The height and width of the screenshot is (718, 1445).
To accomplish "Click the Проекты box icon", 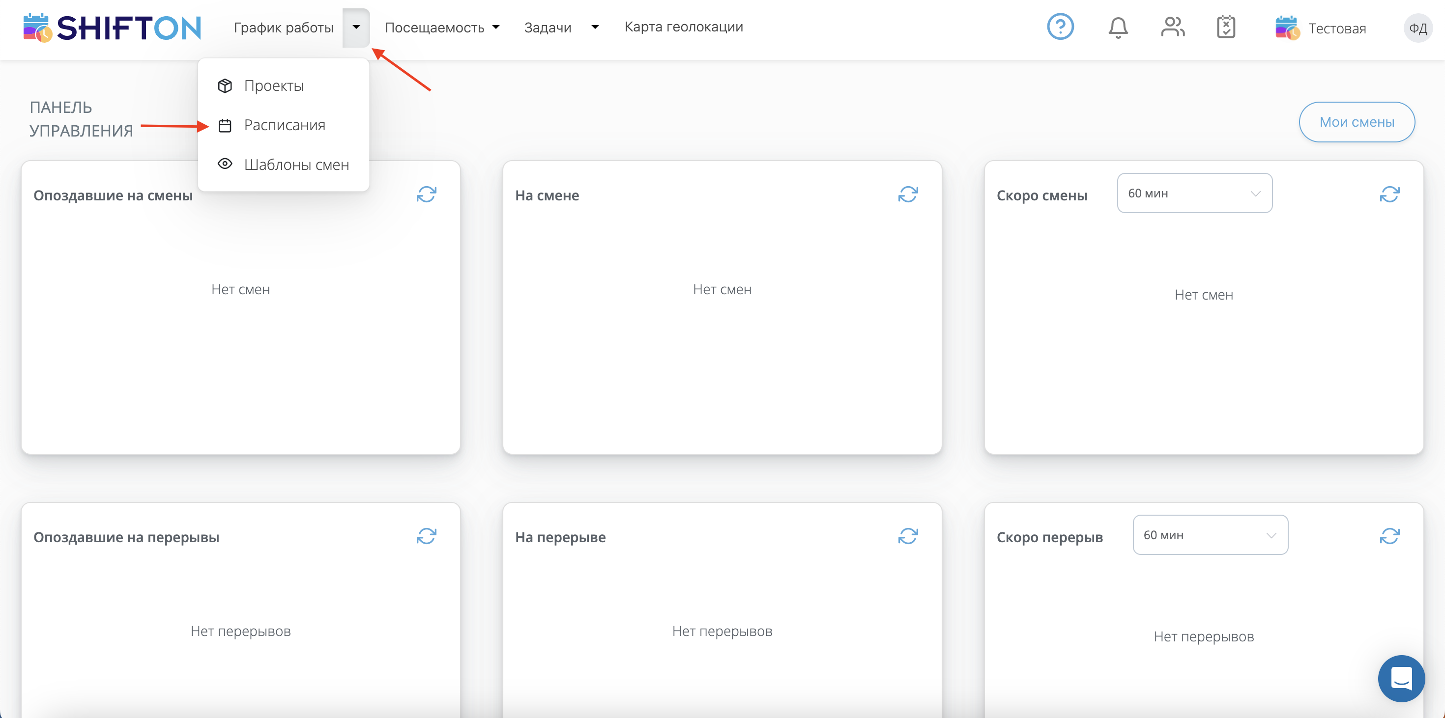I will [225, 86].
